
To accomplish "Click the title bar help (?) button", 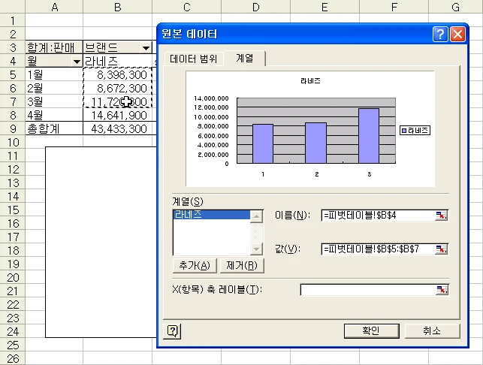I will pos(440,34).
